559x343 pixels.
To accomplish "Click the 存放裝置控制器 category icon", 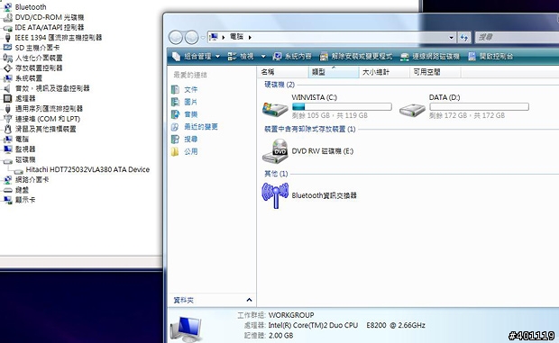I will tap(7, 68).
